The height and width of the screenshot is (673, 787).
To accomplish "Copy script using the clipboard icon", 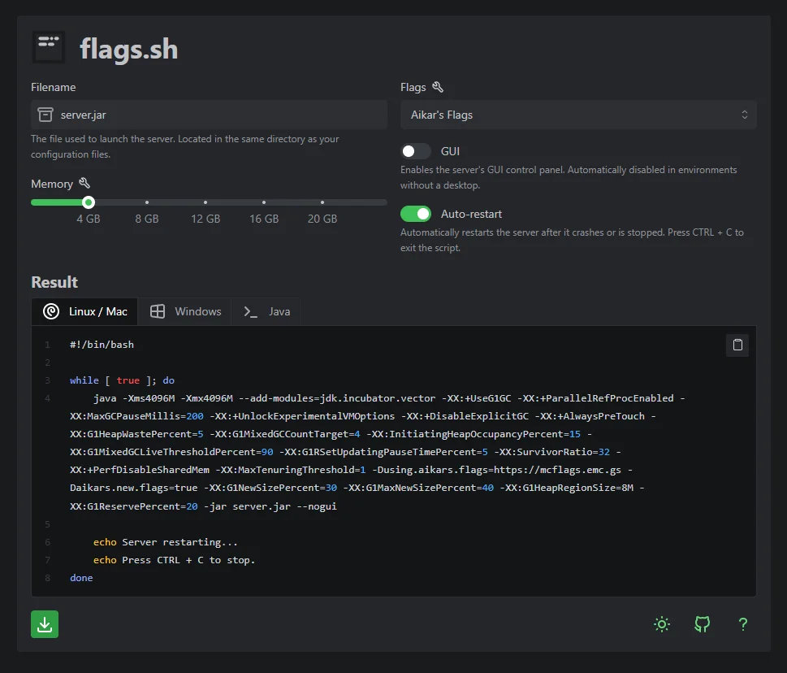I will pos(737,345).
